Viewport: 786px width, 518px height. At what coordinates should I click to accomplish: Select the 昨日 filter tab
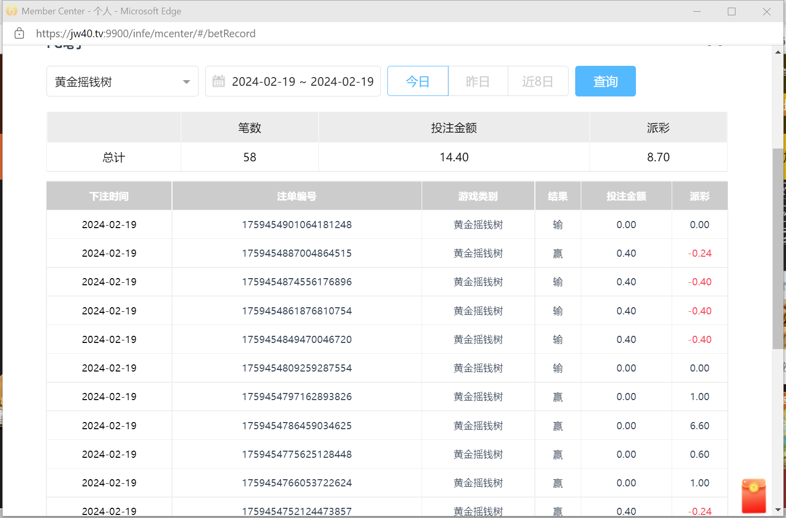pyautogui.click(x=478, y=81)
